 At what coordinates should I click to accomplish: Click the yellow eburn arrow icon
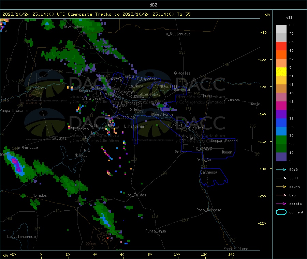click(x=281, y=187)
